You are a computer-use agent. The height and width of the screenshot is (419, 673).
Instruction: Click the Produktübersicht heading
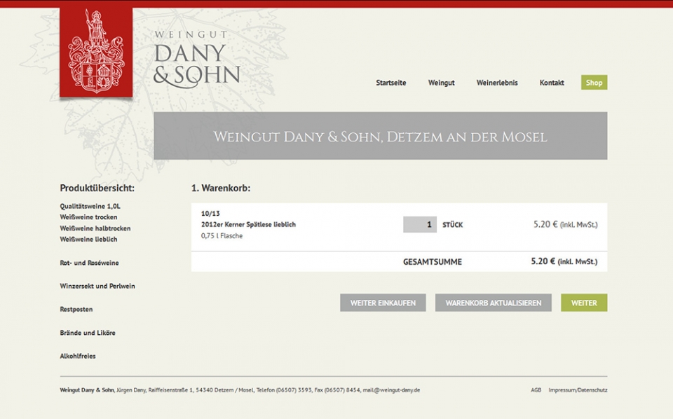[97, 188]
